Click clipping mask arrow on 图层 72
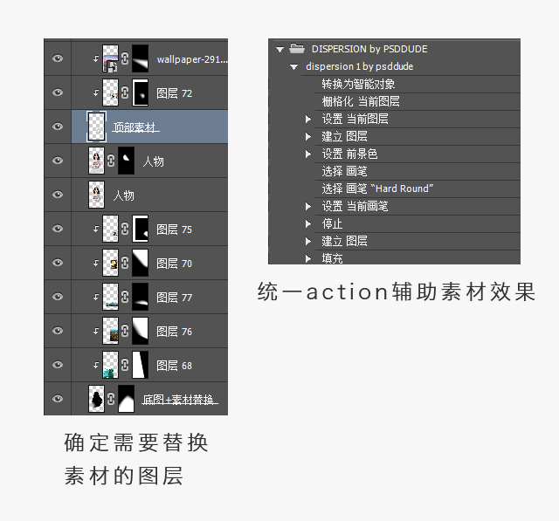This screenshot has width=559, height=521. click(x=95, y=93)
